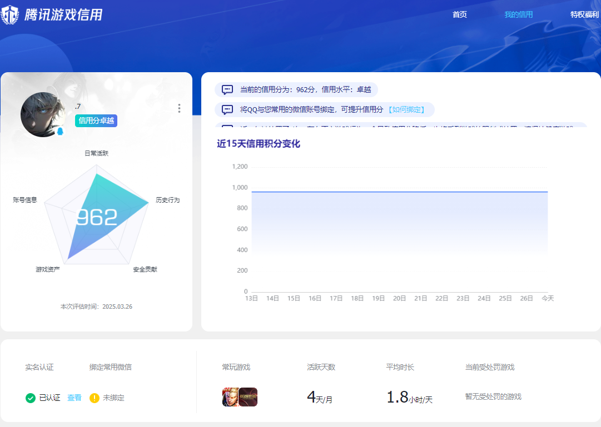Click the 查看 link next to 已认证
This screenshot has width=601, height=427.
tap(74, 398)
